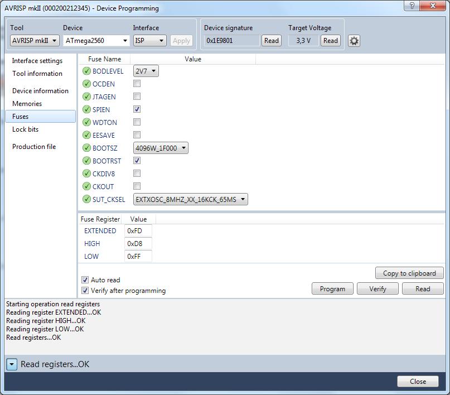The height and width of the screenshot is (395, 450).
Task: Click the green status icon beside CKDIV8
Action: coord(86,174)
